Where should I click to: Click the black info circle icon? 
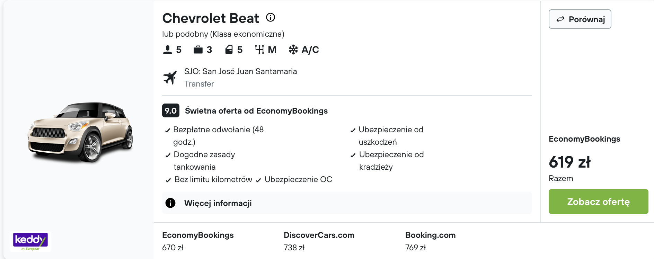[170, 203]
